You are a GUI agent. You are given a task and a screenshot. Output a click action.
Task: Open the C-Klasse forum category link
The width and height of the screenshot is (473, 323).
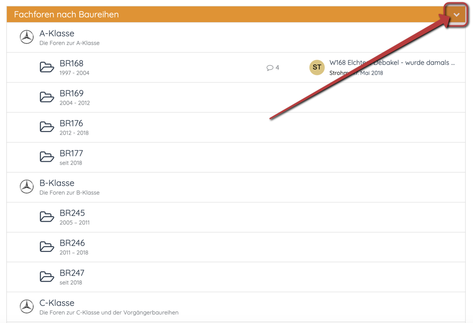(x=57, y=303)
